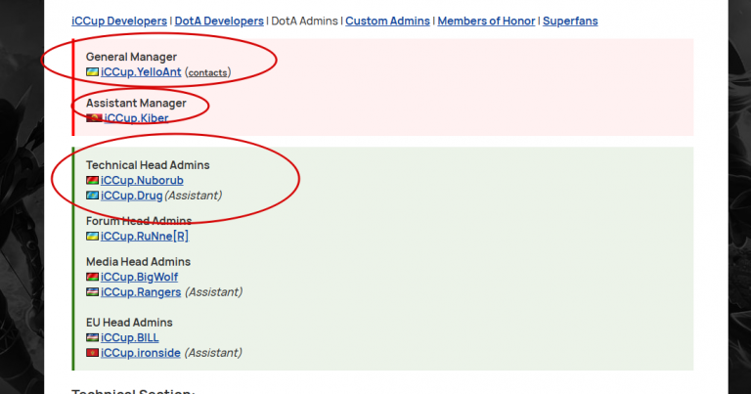Click the flag icon beside iCCup.Drug
Screen dimensions: 751x394
[x=93, y=196]
